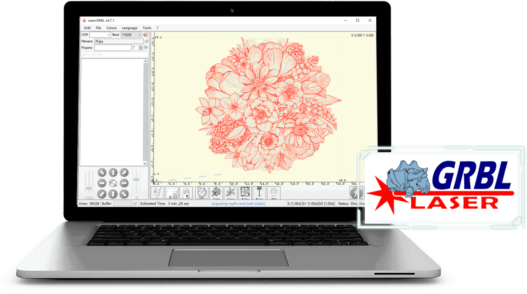Open the Tools menu

[147, 28]
